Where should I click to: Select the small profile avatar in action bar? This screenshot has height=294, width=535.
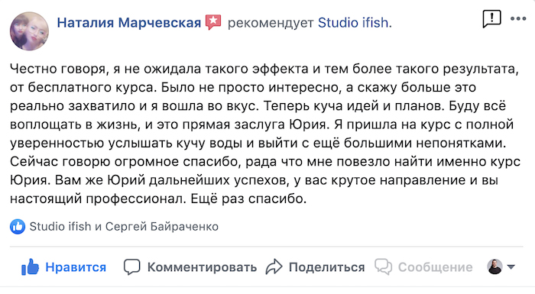click(494, 267)
